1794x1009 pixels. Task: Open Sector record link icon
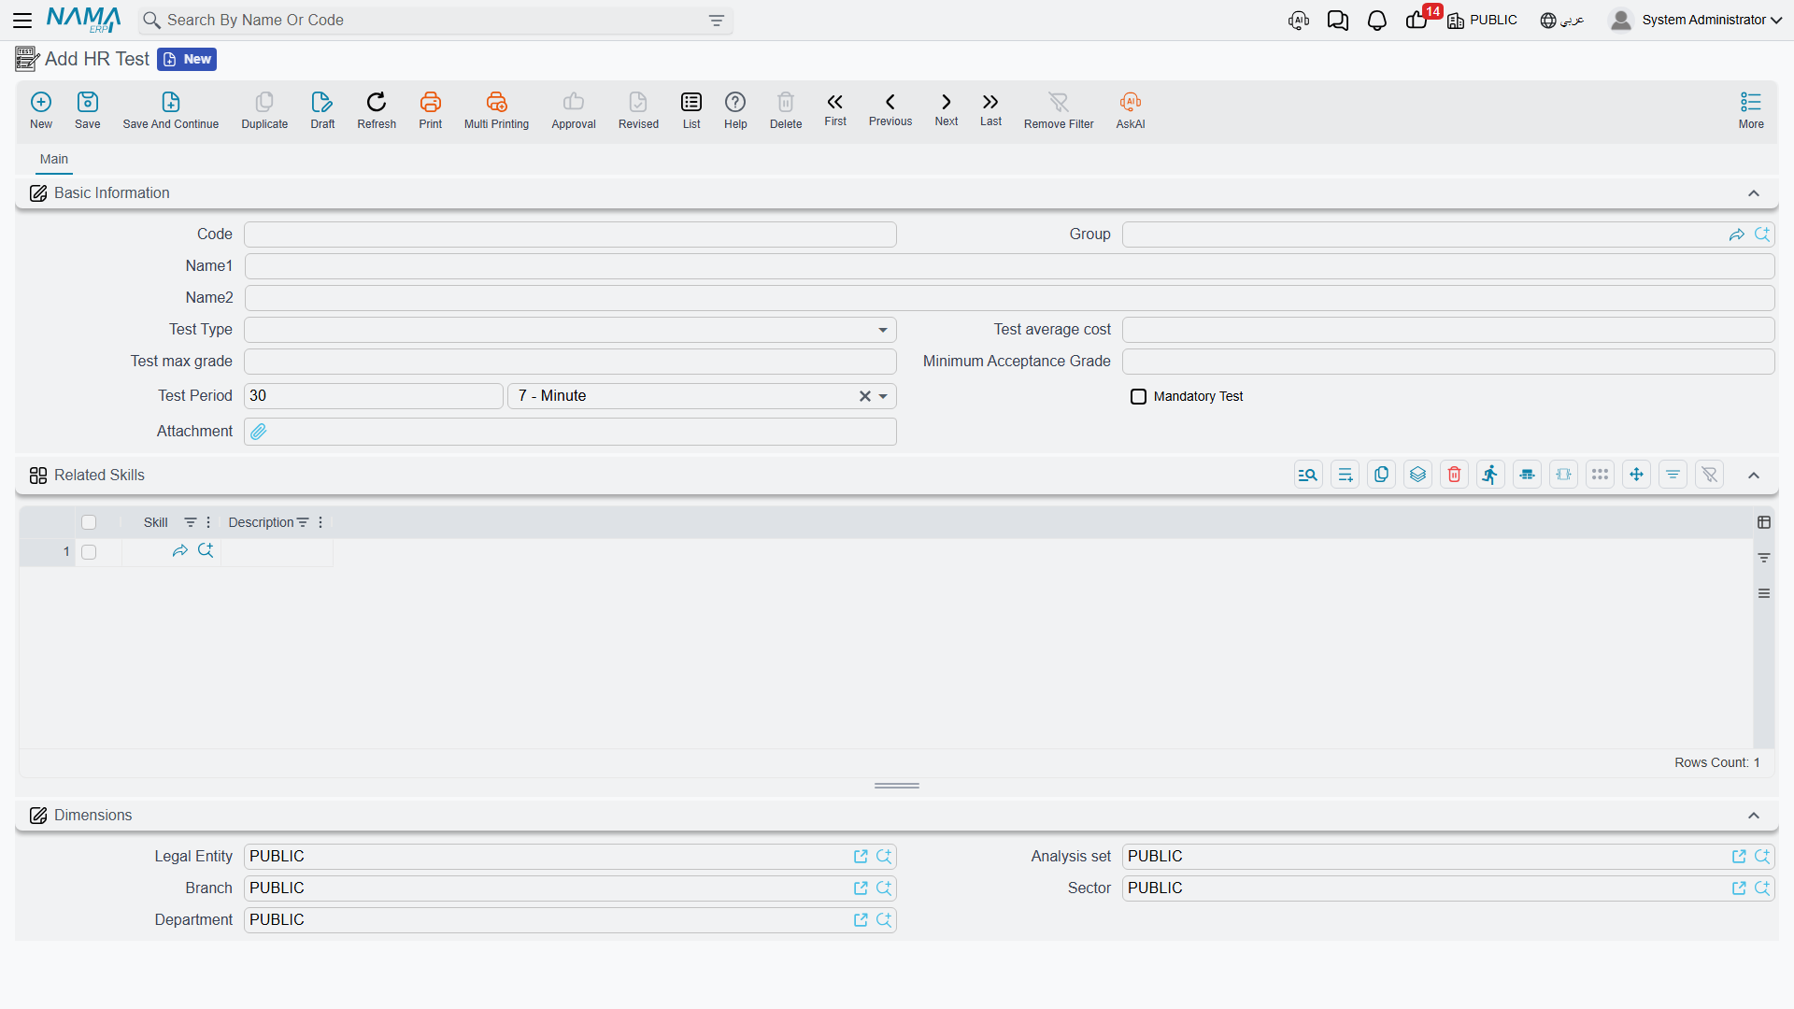click(1739, 888)
